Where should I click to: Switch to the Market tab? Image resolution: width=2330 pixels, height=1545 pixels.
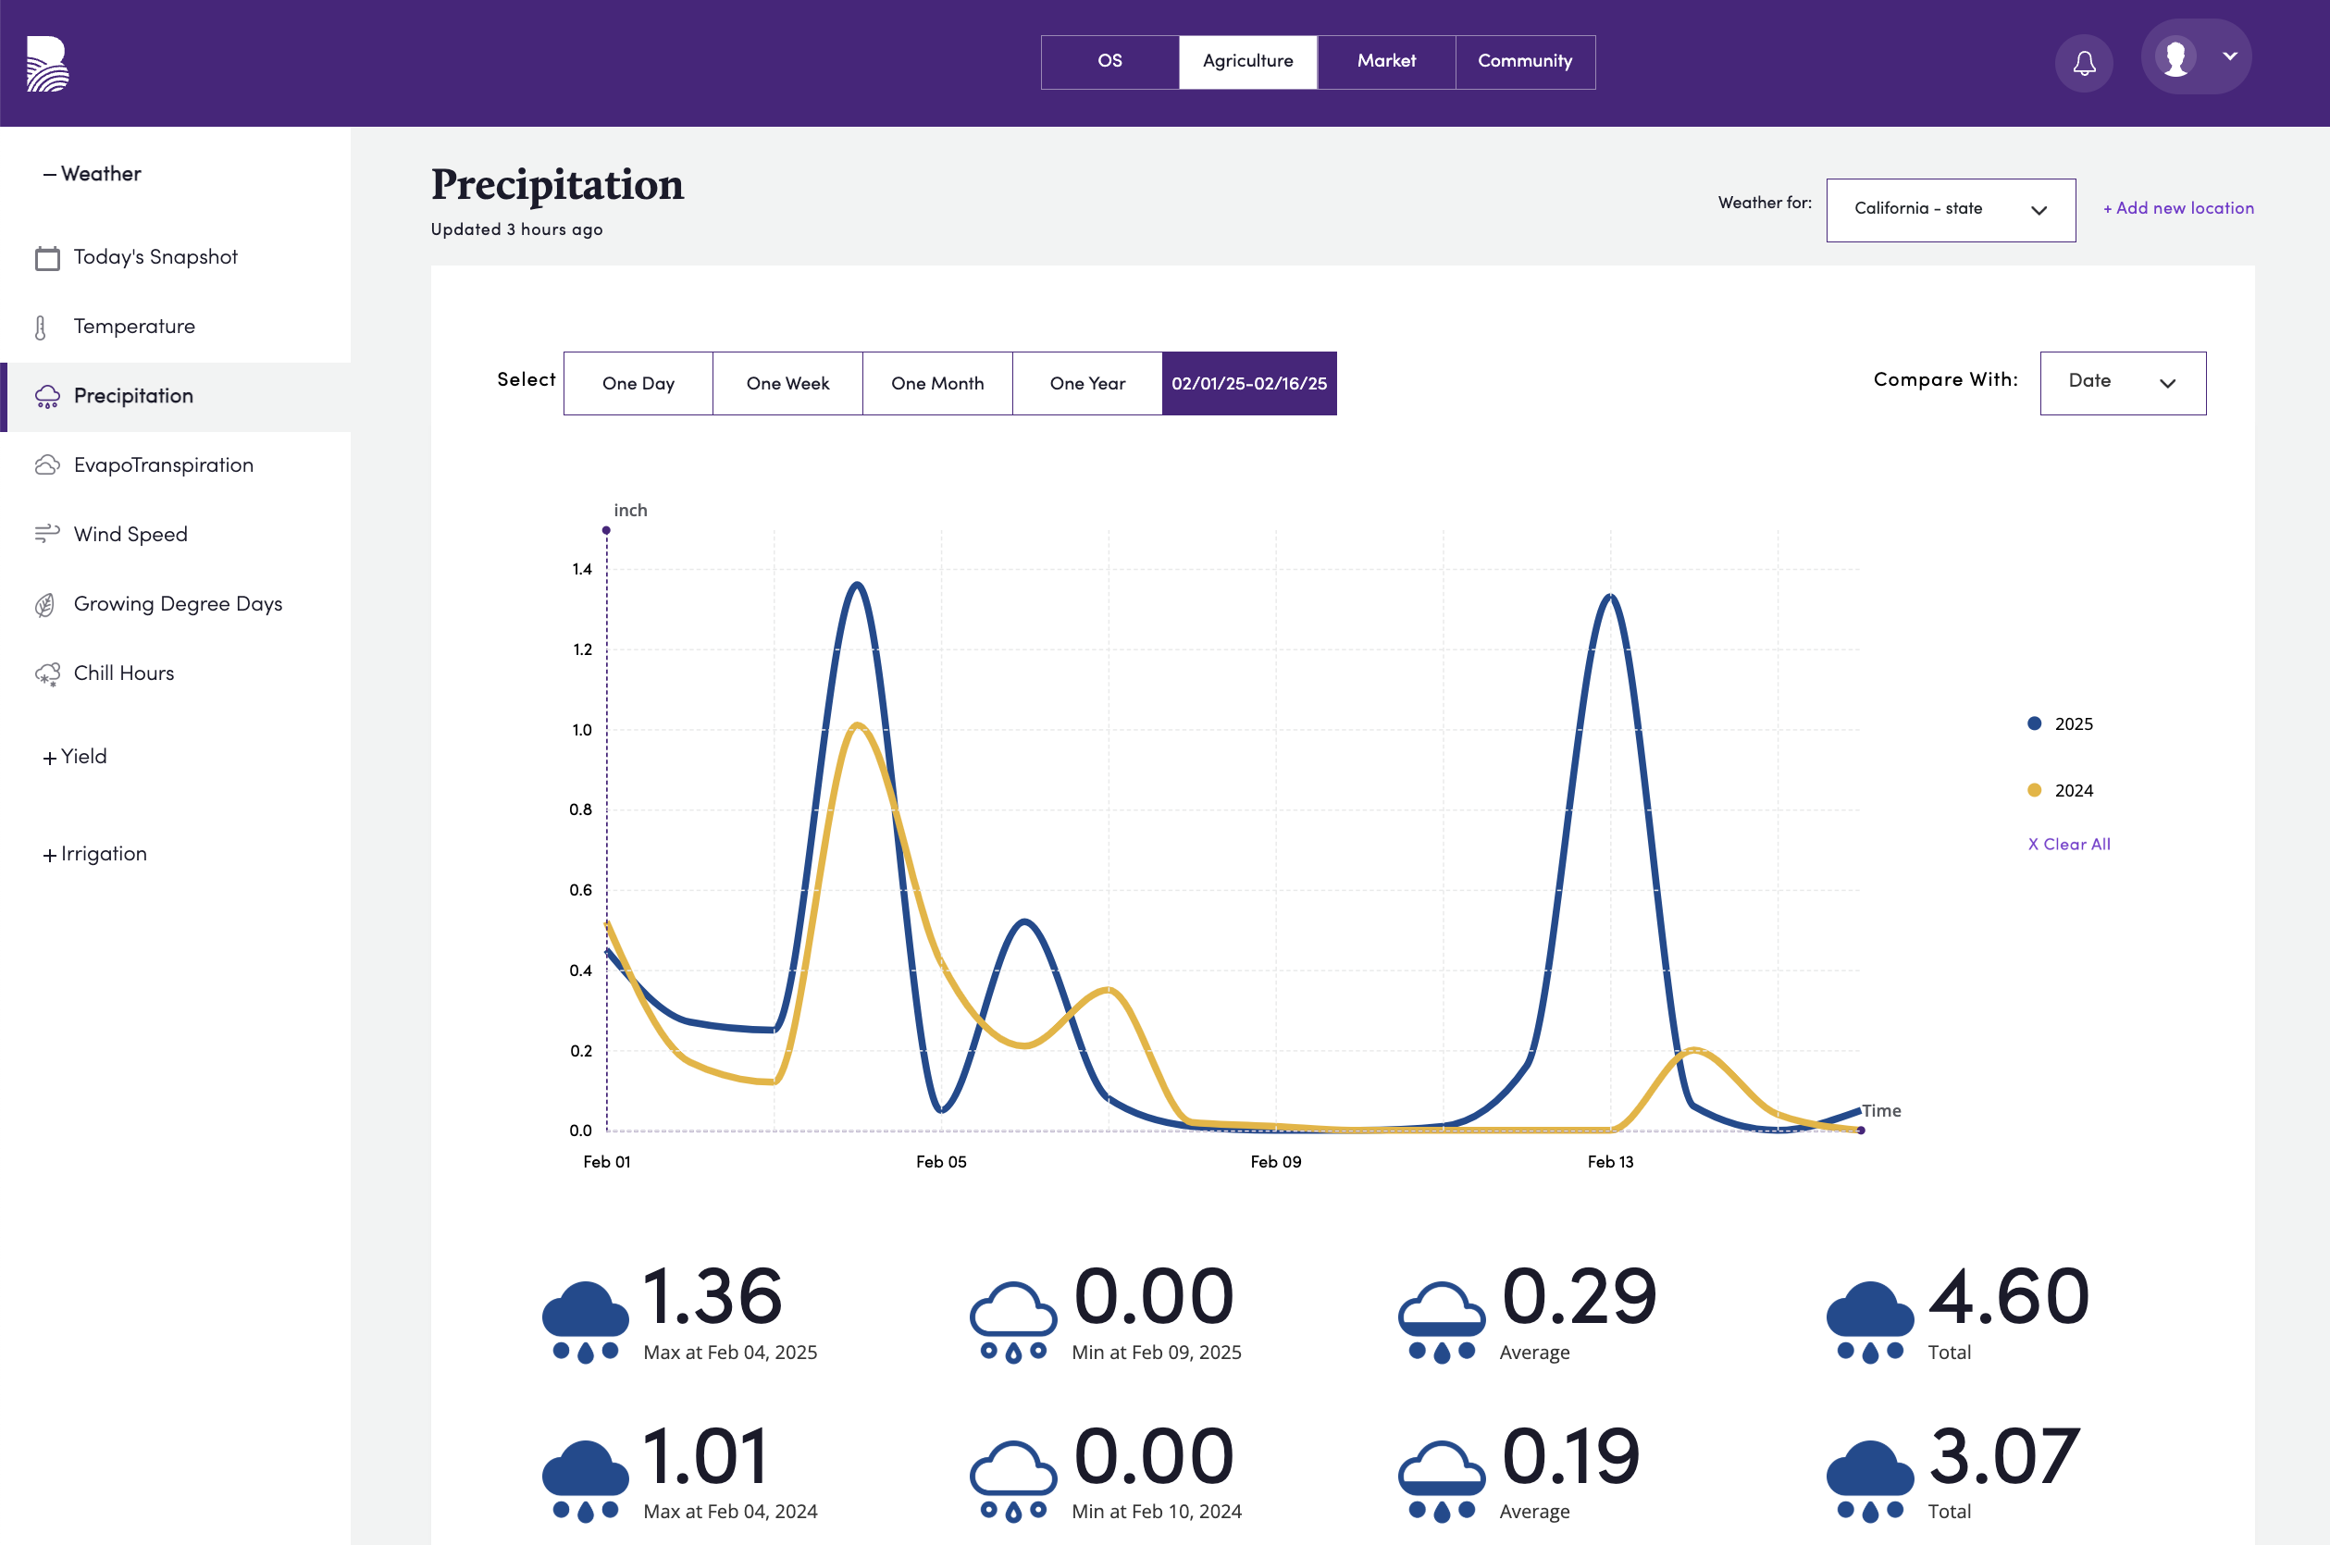coord(1386,62)
